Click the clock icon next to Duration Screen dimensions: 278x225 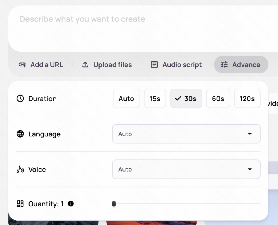click(20, 99)
